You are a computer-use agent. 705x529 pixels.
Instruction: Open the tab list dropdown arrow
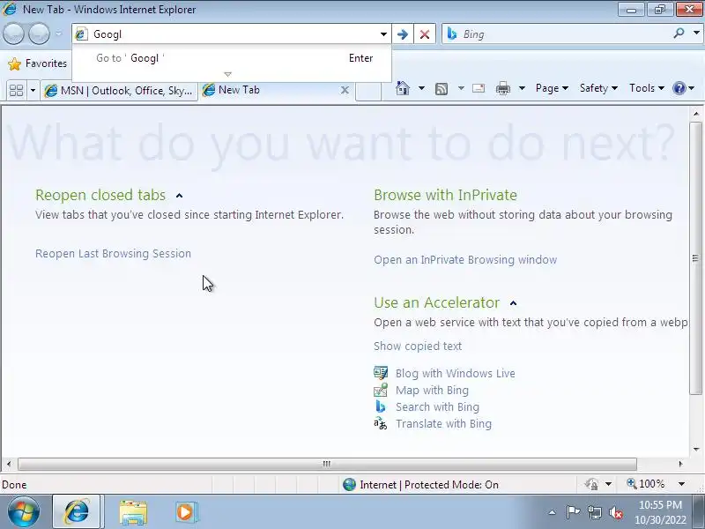pyautogui.click(x=33, y=91)
